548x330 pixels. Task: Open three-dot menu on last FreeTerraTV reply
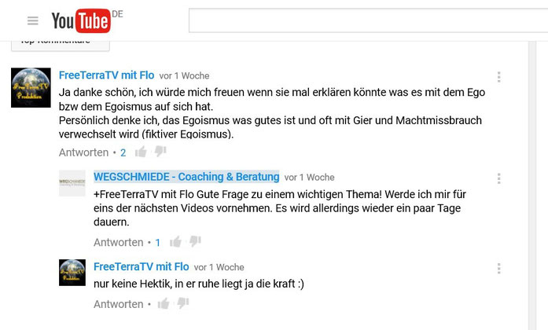[x=498, y=268]
